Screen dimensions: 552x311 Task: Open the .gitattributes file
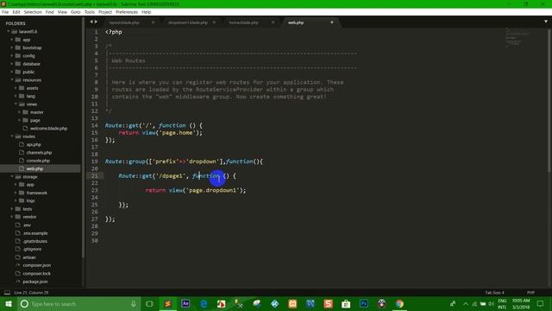[34, 241]
